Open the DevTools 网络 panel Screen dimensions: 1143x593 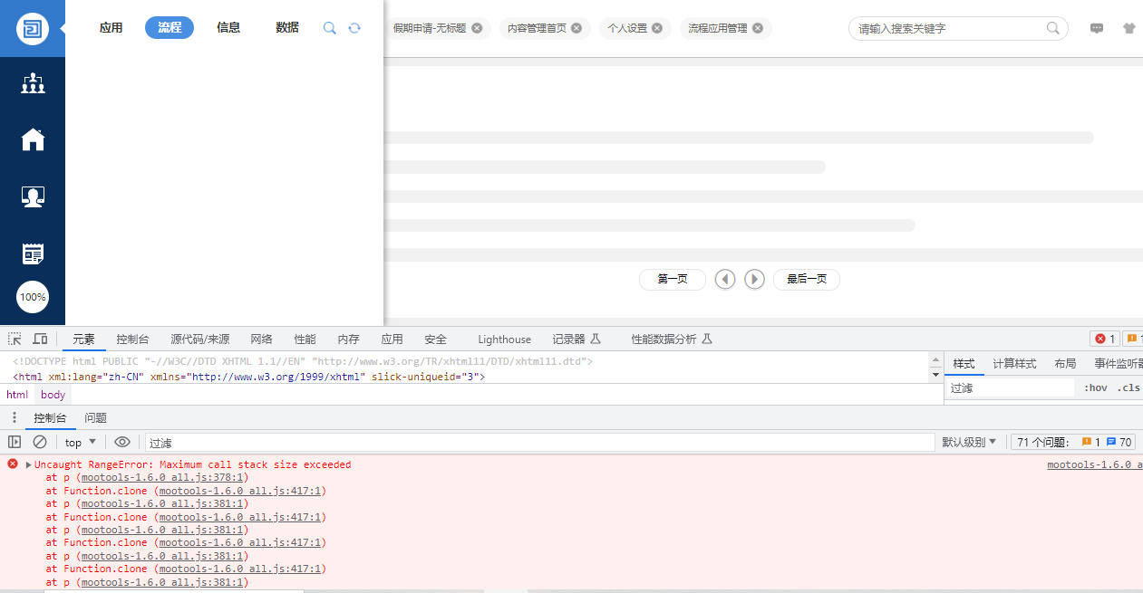[261, 340]
